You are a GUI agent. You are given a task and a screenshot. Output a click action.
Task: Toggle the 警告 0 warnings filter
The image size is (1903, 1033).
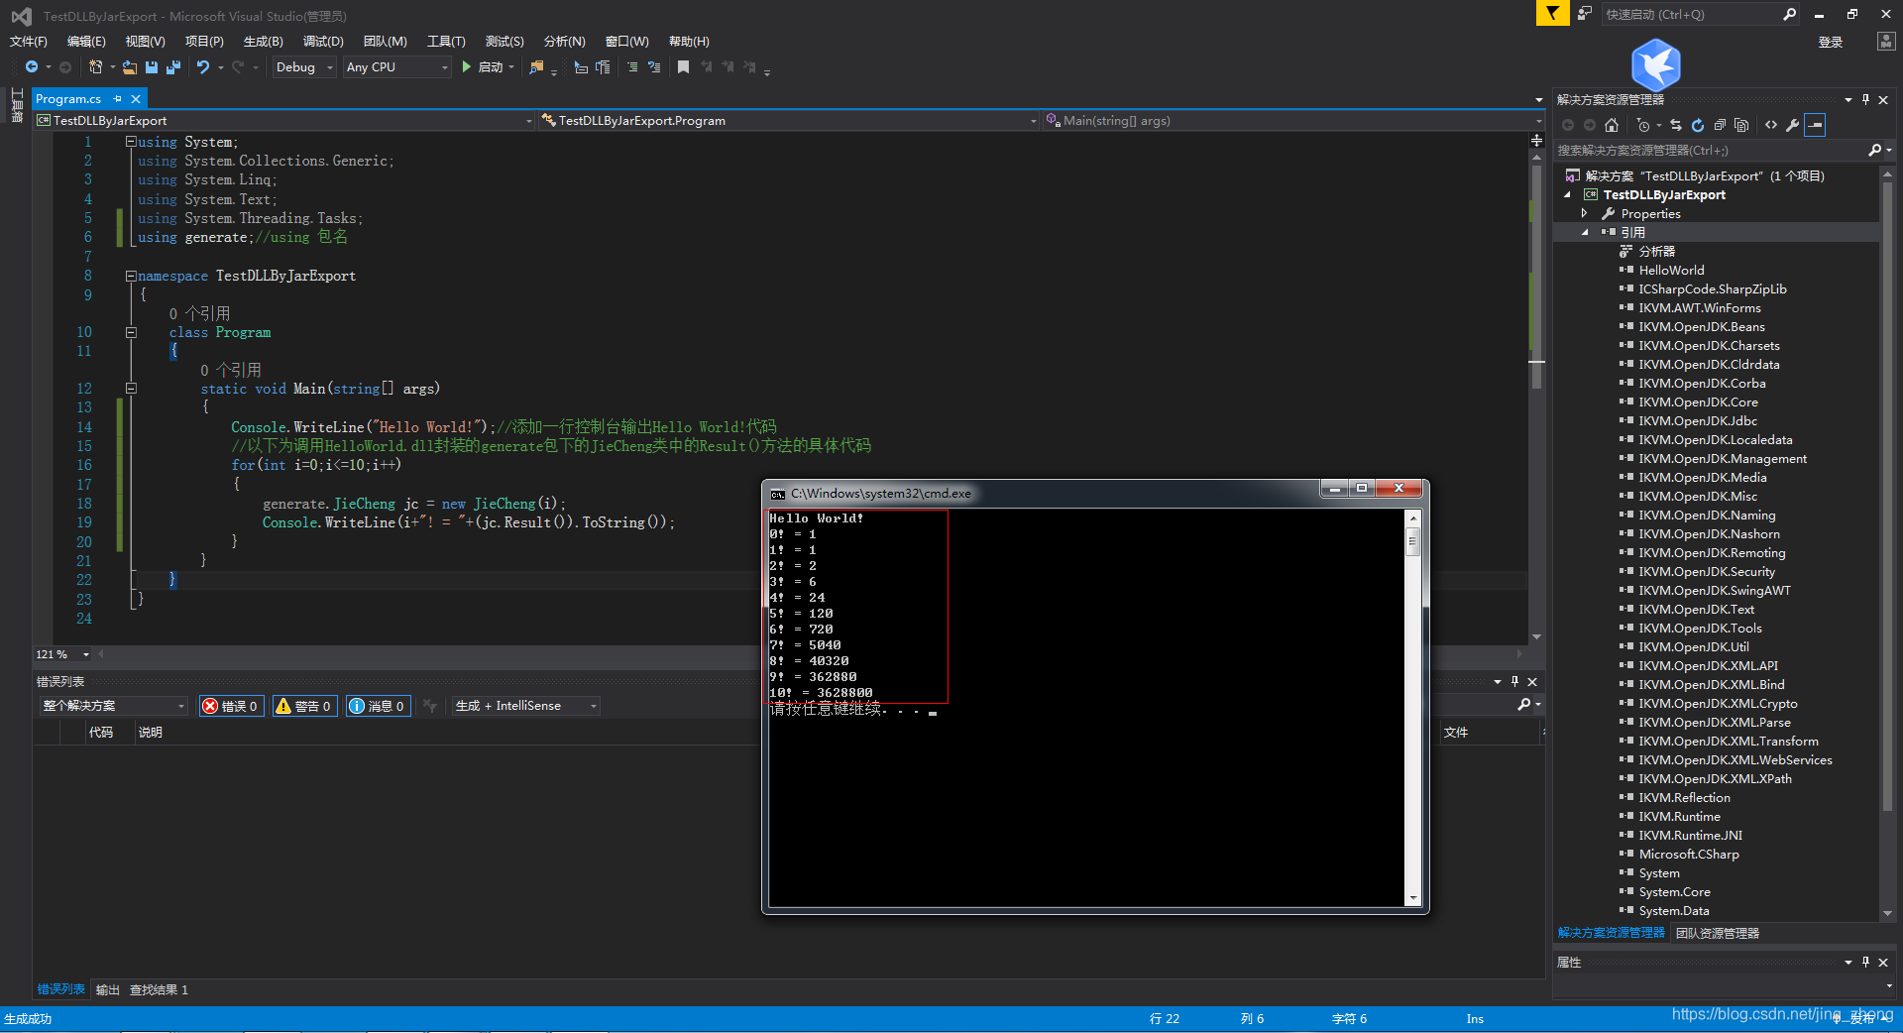click(304, 706)
